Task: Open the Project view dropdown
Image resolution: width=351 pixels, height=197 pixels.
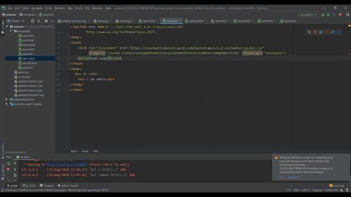Action: pyautogui.click(x=15, y=21)
